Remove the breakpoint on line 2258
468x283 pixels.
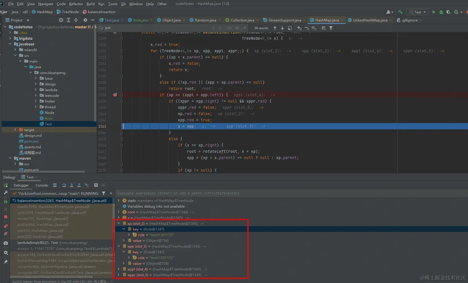point(115,95)
